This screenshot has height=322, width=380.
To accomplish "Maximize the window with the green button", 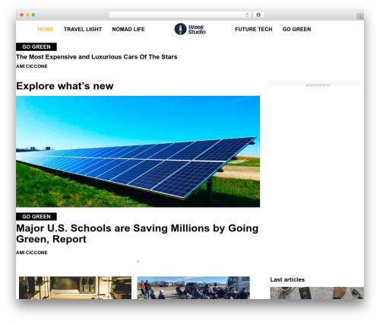I will point(33,15).
